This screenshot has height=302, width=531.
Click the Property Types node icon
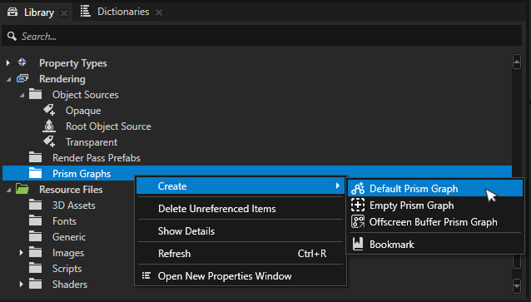(x=22, y=62)
